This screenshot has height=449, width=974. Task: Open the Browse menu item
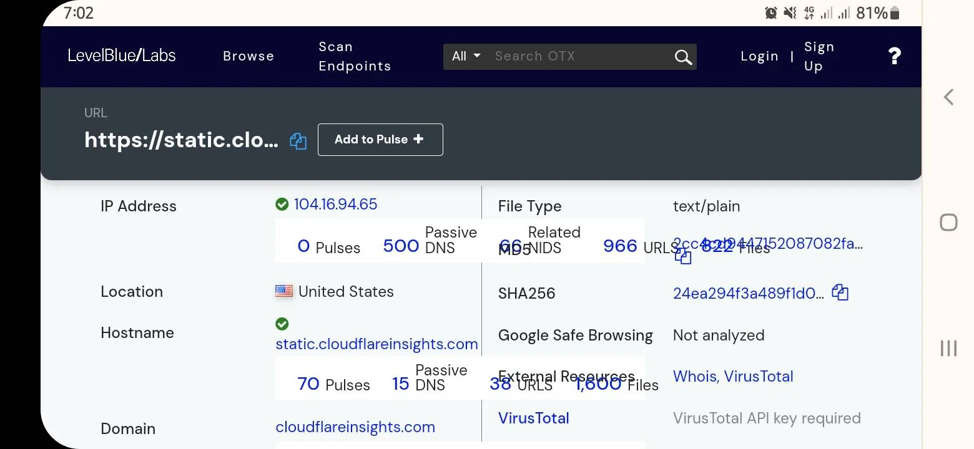[248, 56]
